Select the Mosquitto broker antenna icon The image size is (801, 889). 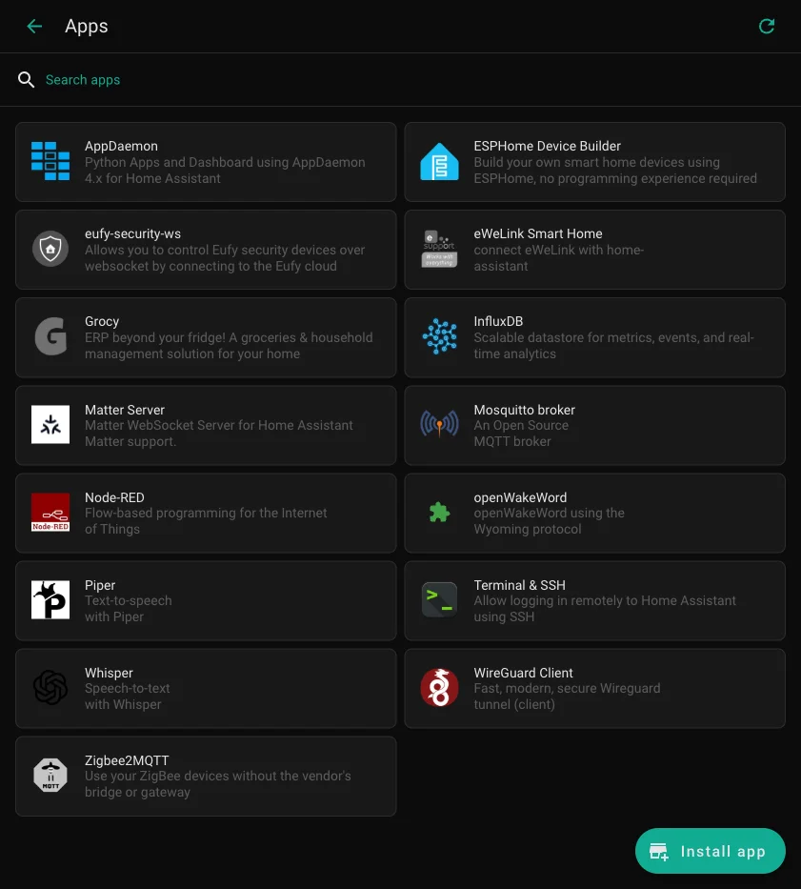coord(439,425)
